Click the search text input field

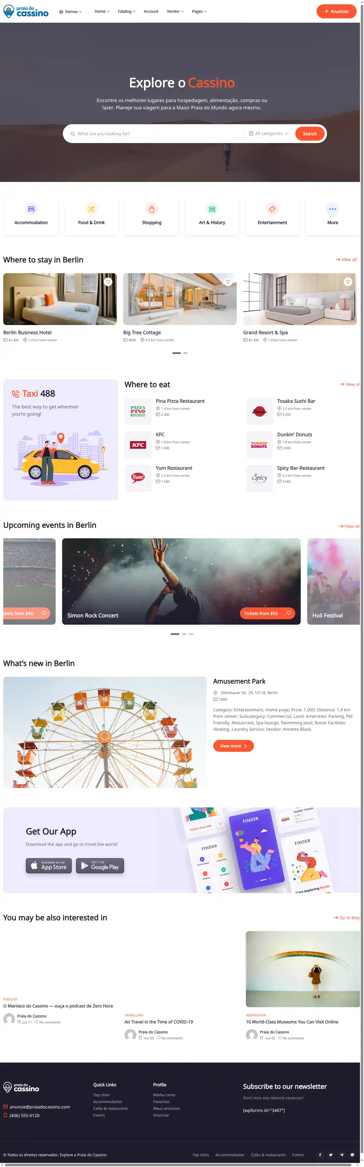pyautogui.click(x=156, y=134)
